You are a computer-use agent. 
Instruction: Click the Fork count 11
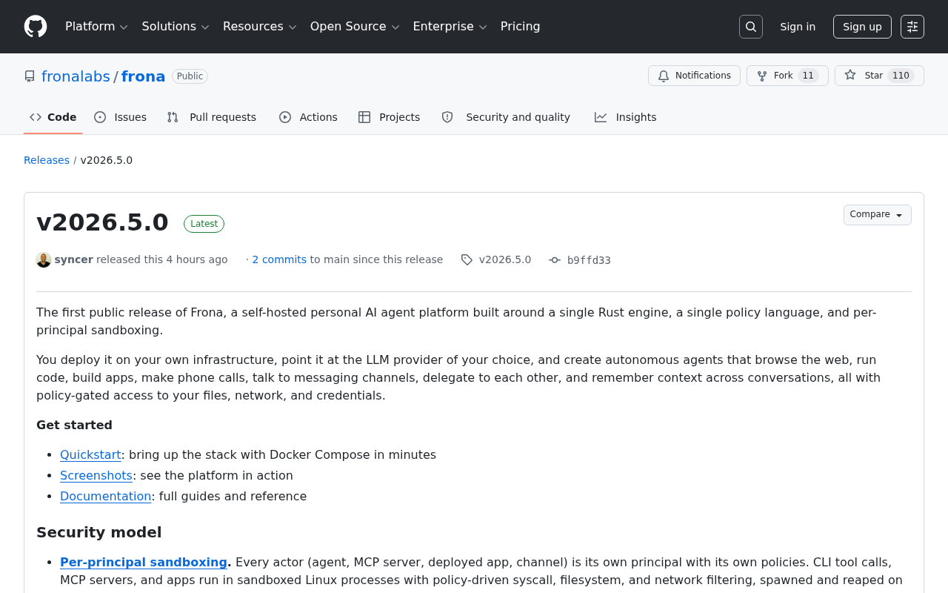coord(808,76)
